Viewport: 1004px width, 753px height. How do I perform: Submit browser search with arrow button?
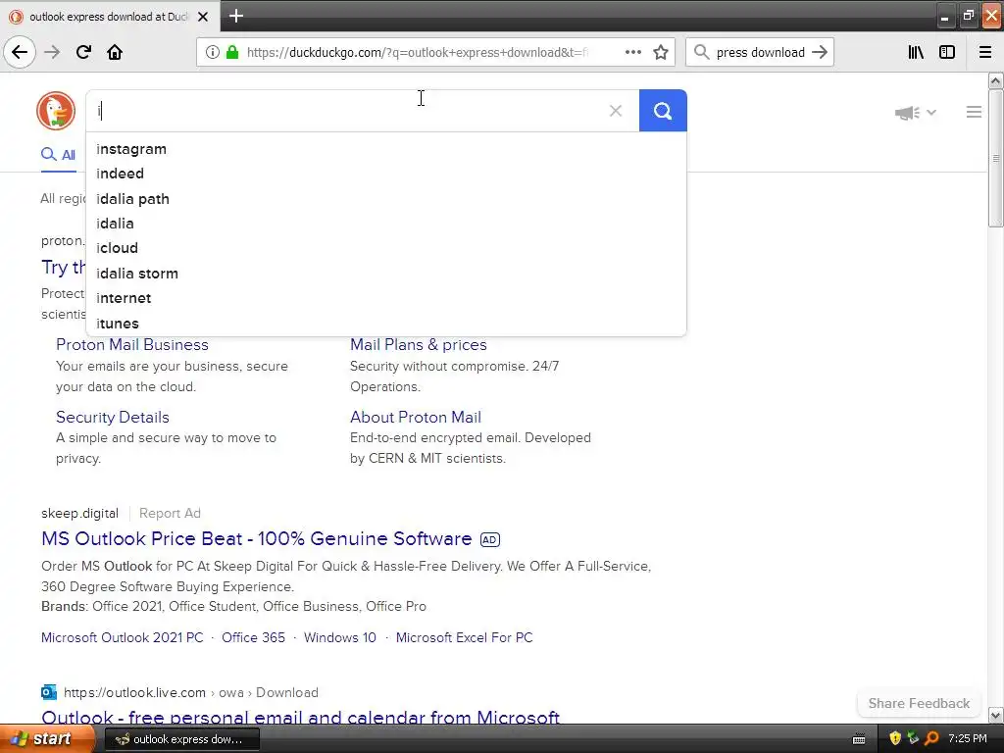pyautogui.click(x=820, y=52)
